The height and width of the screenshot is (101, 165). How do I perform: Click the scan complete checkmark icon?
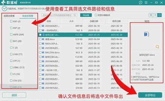(4, 9)
